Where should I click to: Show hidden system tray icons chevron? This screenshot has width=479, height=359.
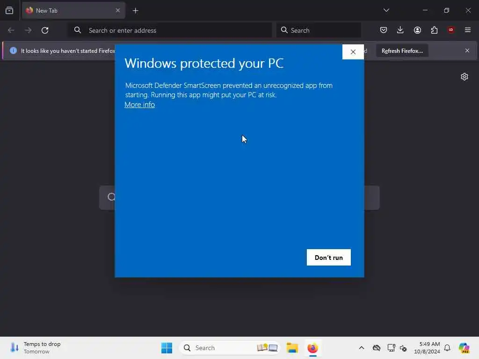pos(362,348)
